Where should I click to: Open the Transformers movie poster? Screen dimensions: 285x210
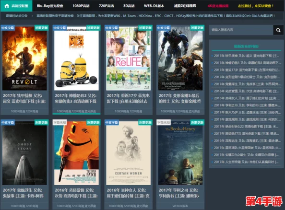coord(180,58)
